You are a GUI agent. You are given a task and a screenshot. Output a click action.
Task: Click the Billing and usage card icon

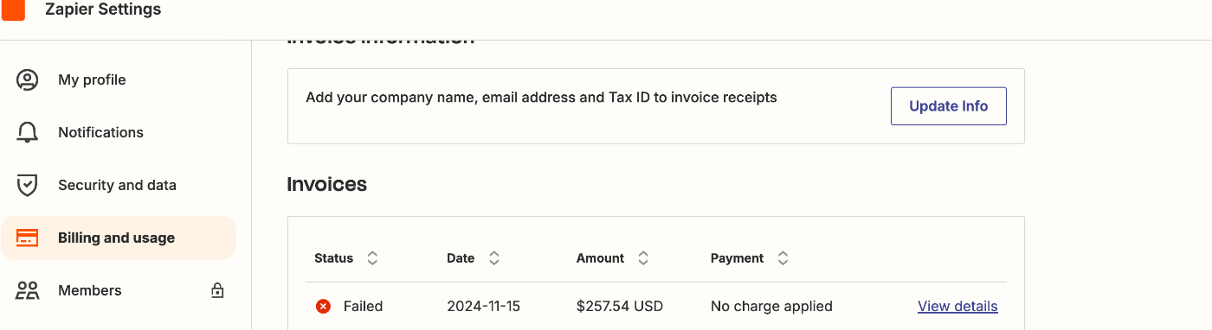(28, 238)
